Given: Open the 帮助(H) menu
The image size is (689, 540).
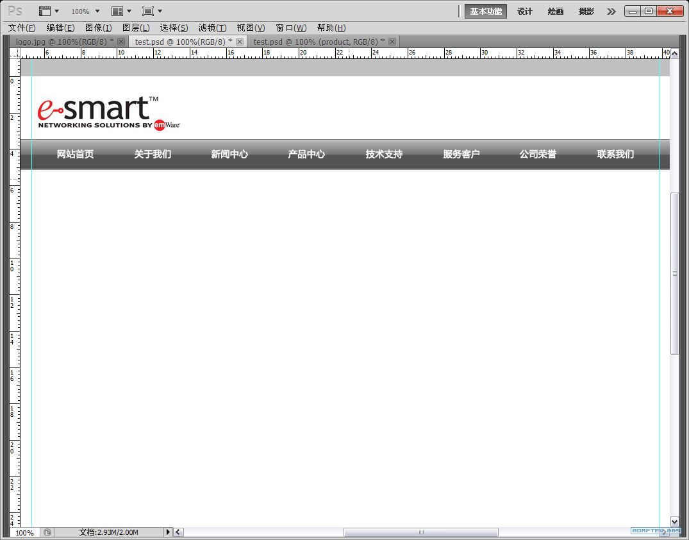Looking at the screenshot, I should tap(331, 28).
